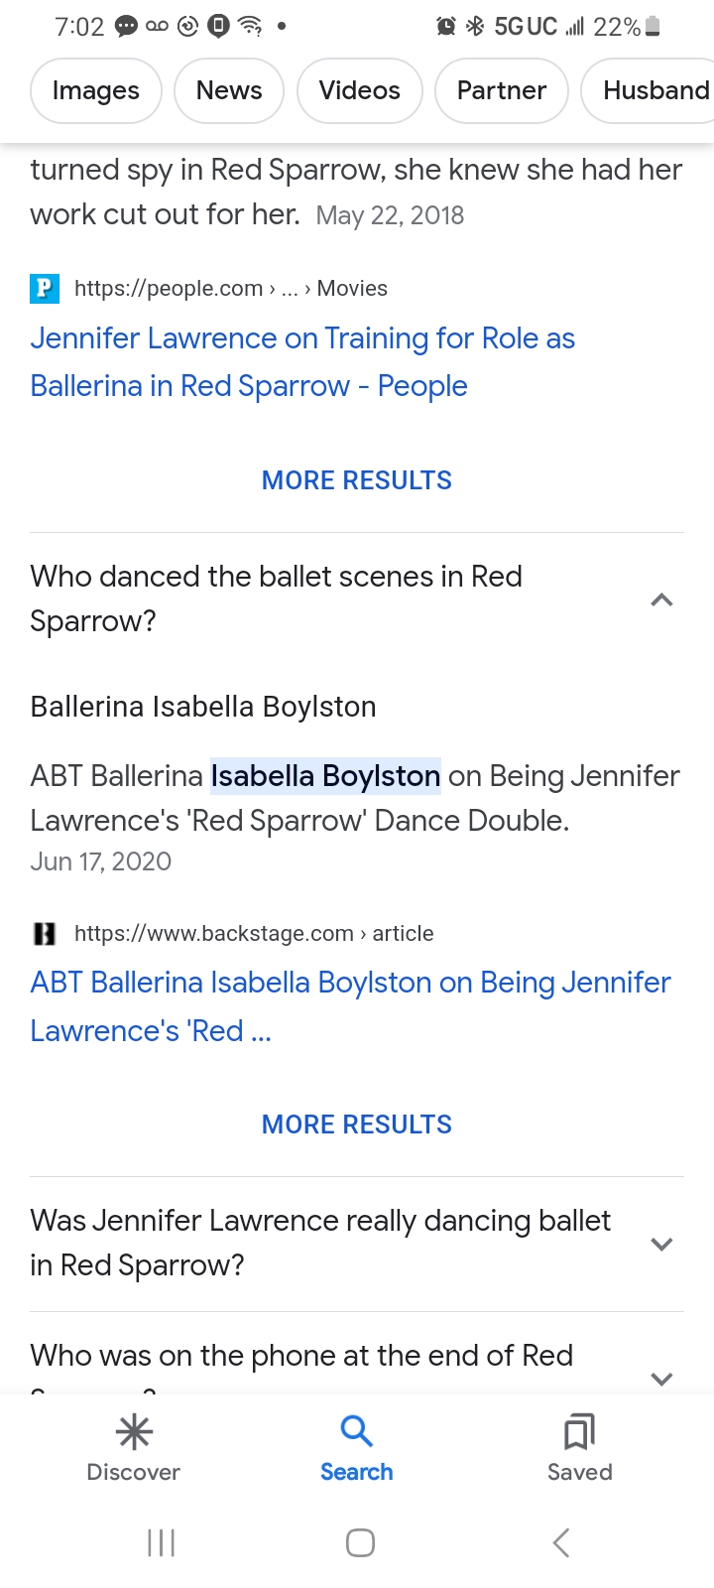Tap MORE RESULTS below the People link
Screen dimensions: 714x1588
(x=357, y=480)
